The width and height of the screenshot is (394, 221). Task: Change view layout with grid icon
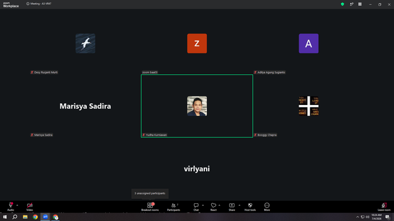point(360,4)
